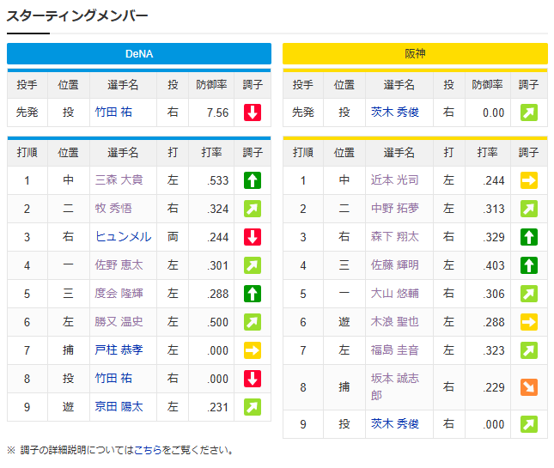The image size is (554, 468).
Task: Click the red down arrow beside ヒュンメル
Action: (x=252, y=237)
